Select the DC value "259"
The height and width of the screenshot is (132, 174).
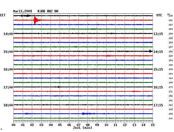tap(171, 29)
